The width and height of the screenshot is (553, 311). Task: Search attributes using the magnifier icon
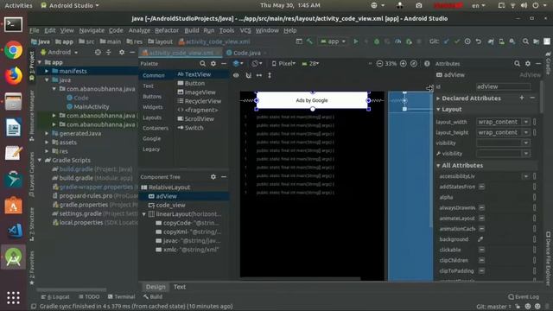point(517,63)
